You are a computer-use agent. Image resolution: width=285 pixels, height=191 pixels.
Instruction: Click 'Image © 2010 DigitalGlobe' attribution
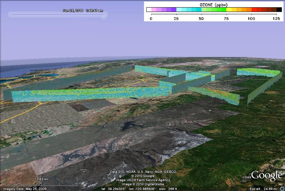coord(143,184)
